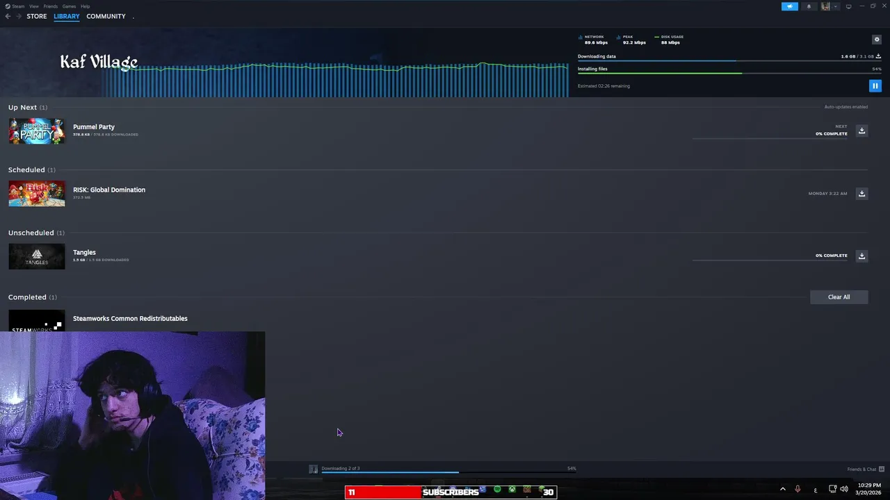Click the microphone tray icon
Screen dimensions: 890x500
pos(798,489)
